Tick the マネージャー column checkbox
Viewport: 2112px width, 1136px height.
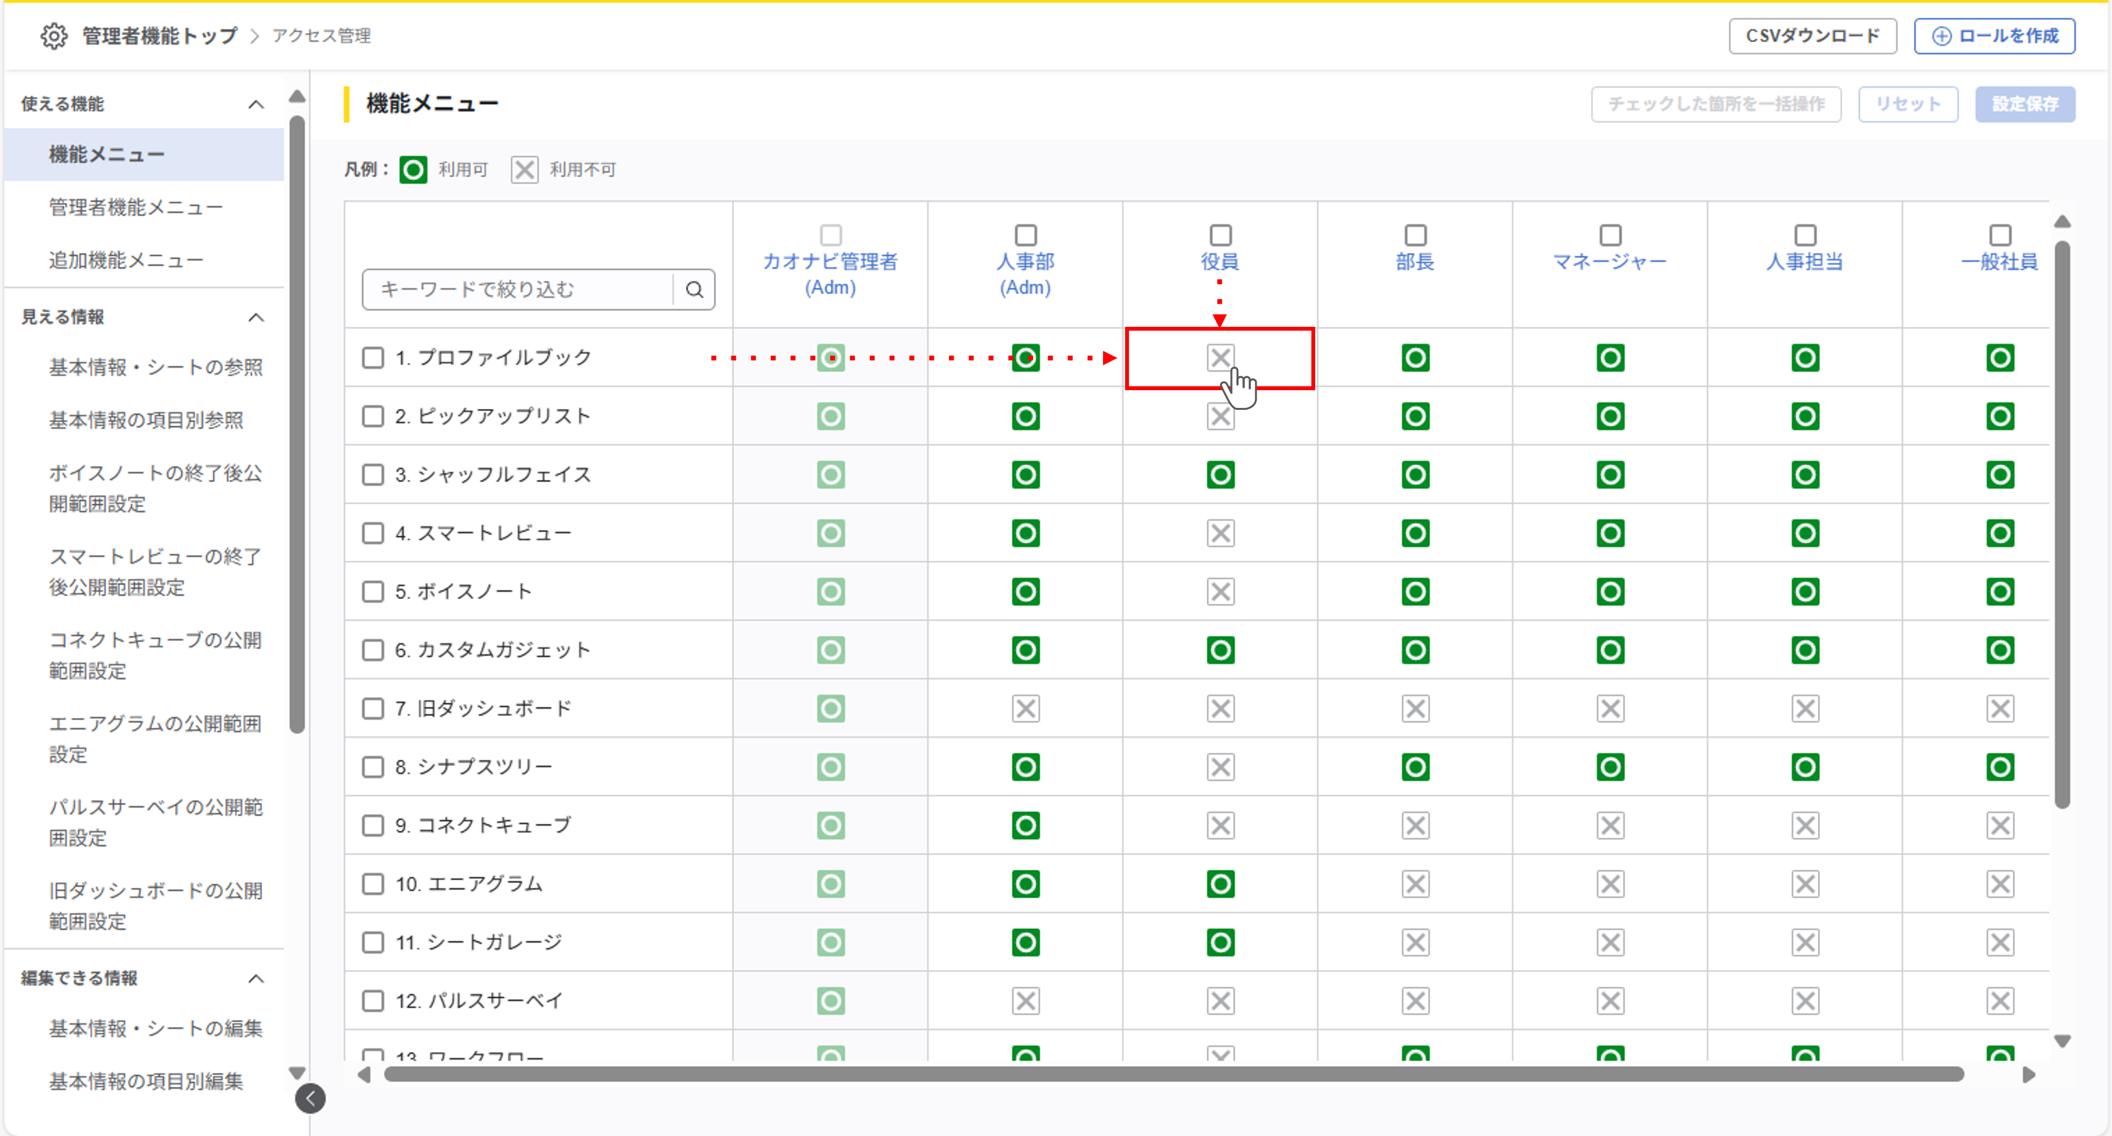tap(1610, 235)
